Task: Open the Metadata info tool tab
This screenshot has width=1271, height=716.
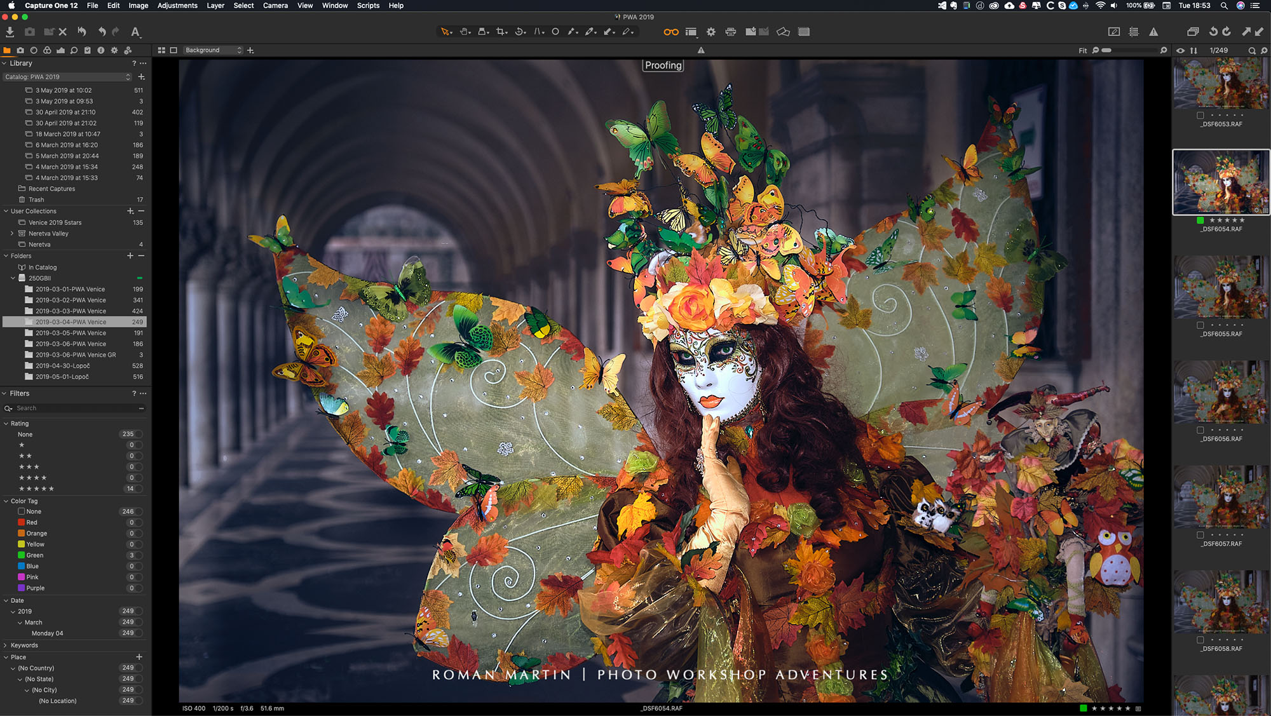Action: (100, 50)
